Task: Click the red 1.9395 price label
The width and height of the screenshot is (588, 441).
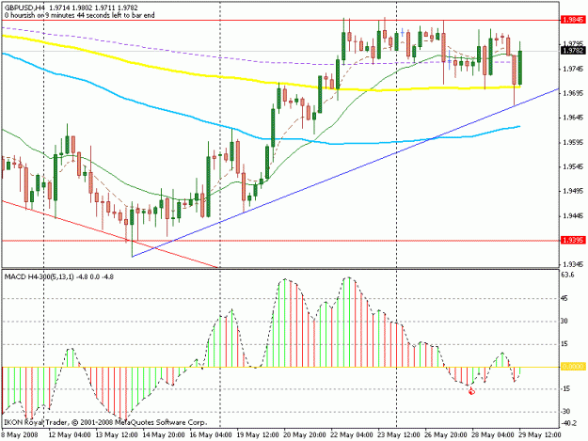Action: 573,240
